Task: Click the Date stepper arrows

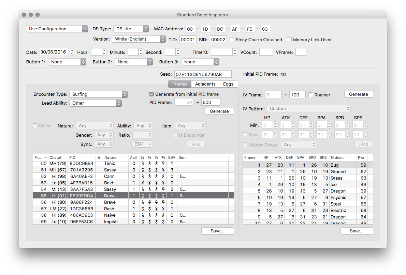Action: click(72, 52)
